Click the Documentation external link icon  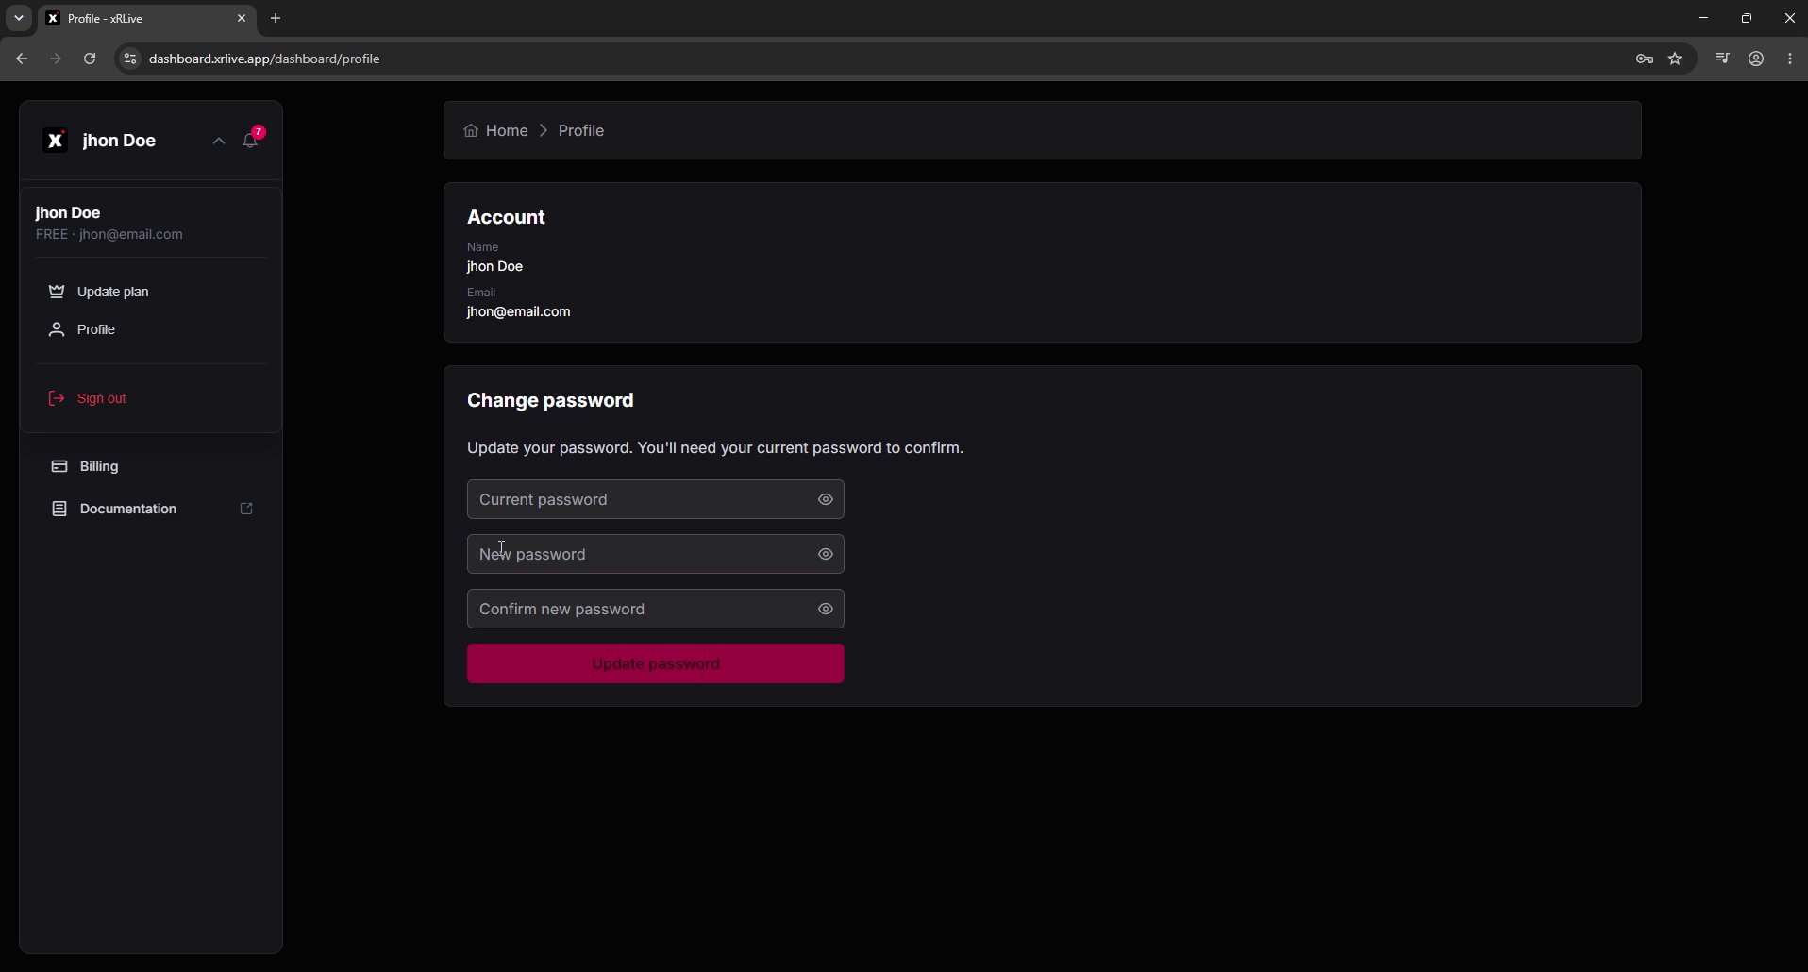coord(246,509)
